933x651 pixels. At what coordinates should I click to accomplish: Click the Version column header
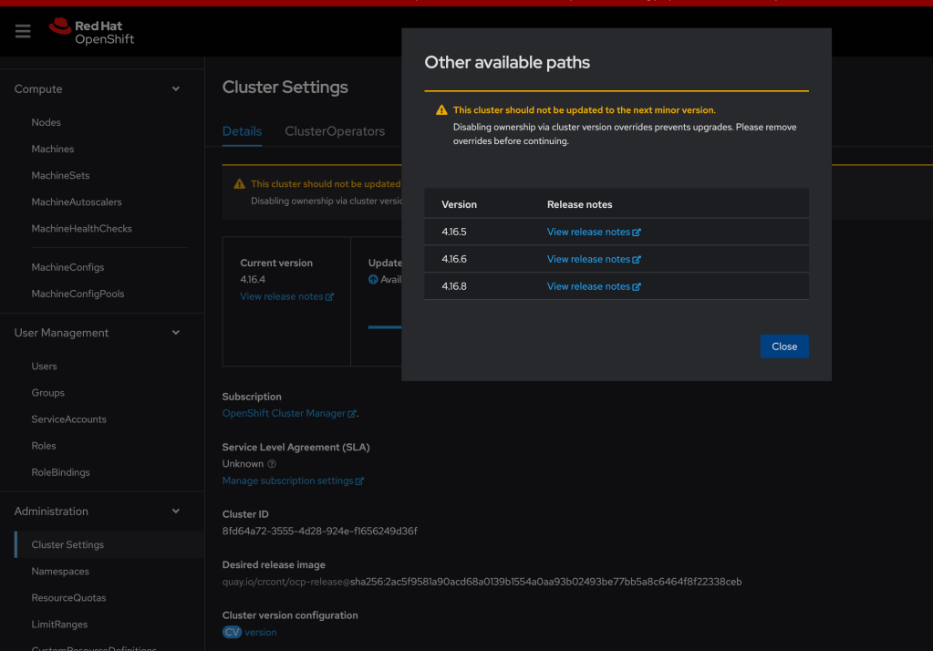[459, 205]
